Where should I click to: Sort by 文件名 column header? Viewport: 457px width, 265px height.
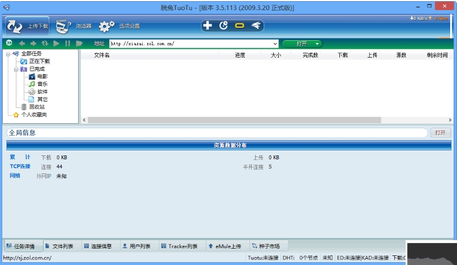(x=102, y=55)
